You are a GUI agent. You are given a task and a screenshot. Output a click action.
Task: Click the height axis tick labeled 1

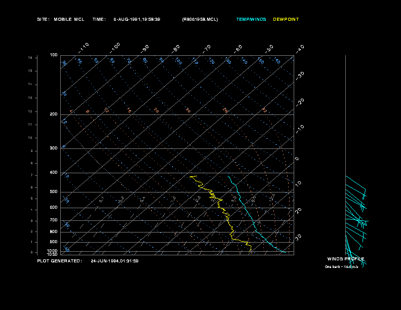[32, 242]
